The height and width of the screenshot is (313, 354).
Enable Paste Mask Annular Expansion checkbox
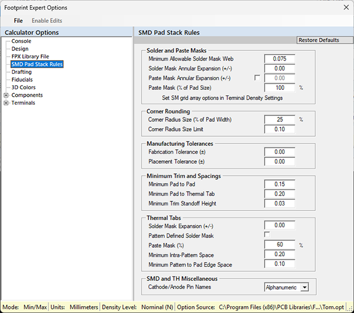click(x=258, y=78)
